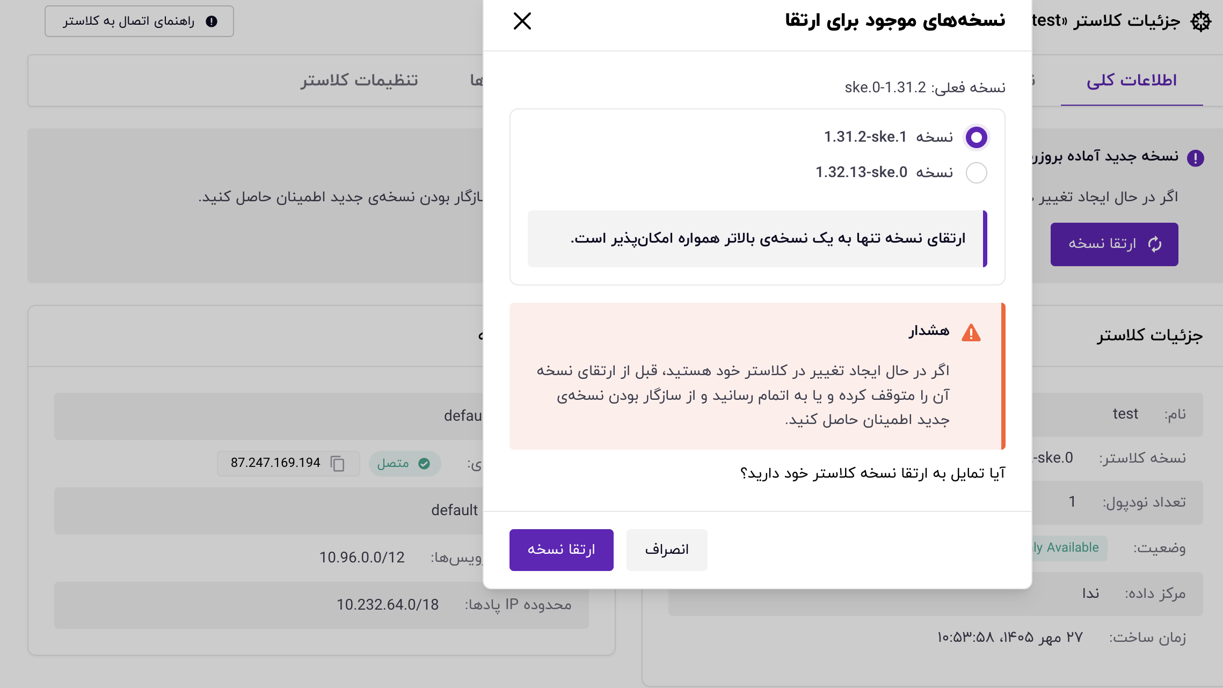This screenshot has width=1223, height=688.
Task: Click the IP text 87.247.169.194
Action: click(275, 463)
